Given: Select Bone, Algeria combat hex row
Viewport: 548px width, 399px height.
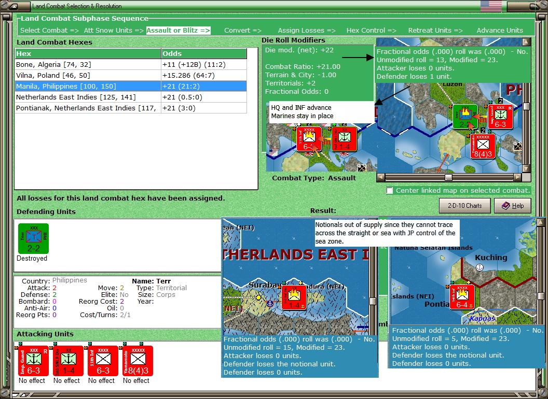Looking at the screenshot, I should (87, 65).
